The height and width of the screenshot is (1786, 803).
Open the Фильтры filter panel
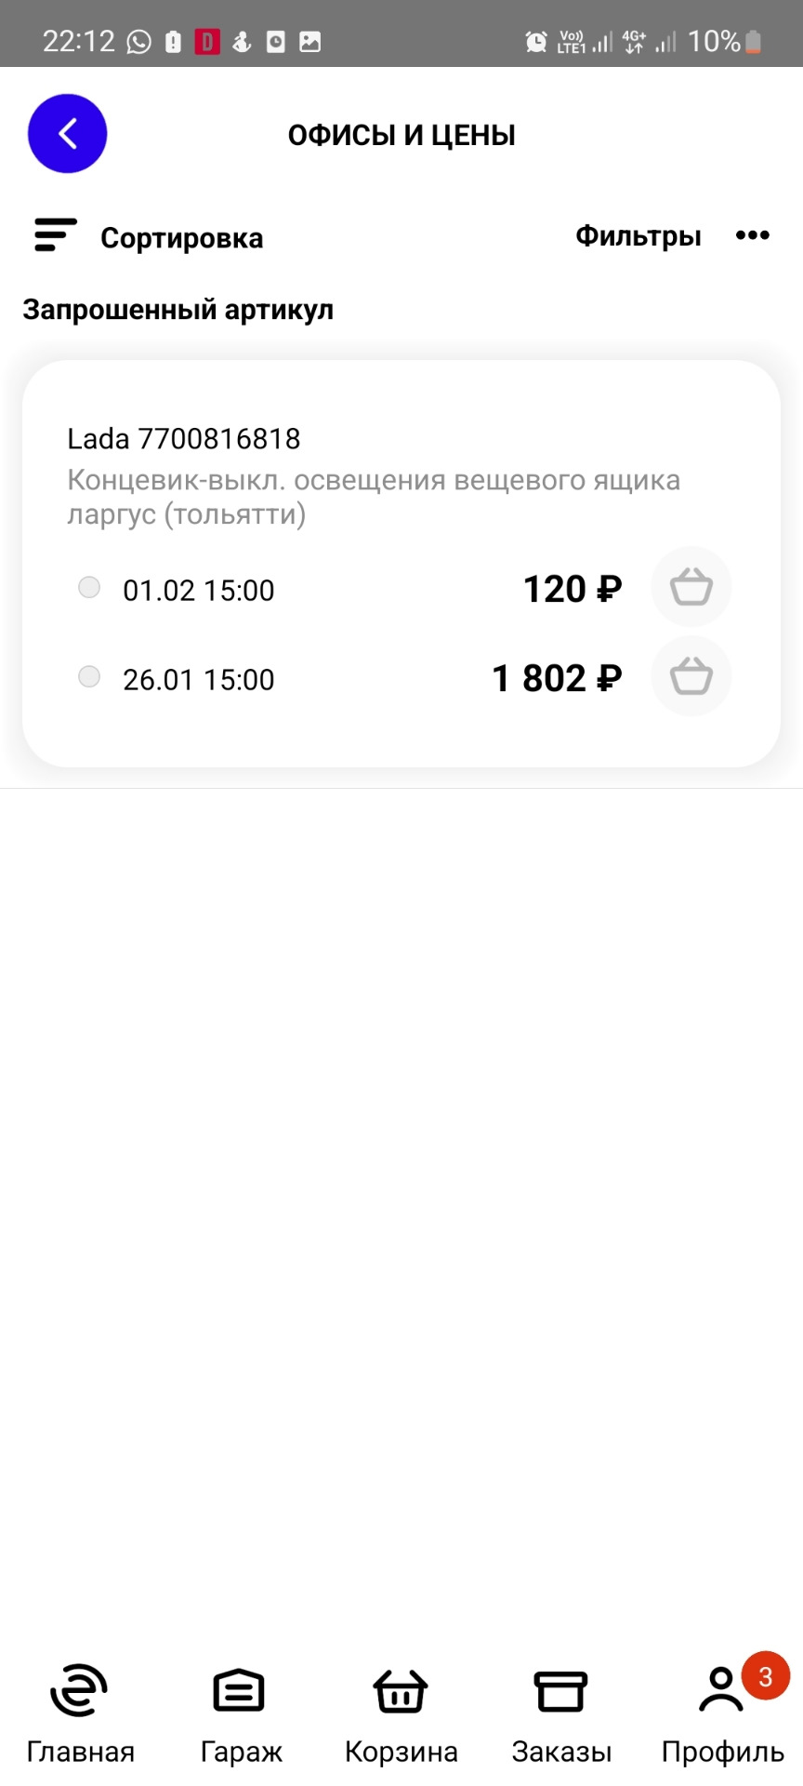pos(638,235)
